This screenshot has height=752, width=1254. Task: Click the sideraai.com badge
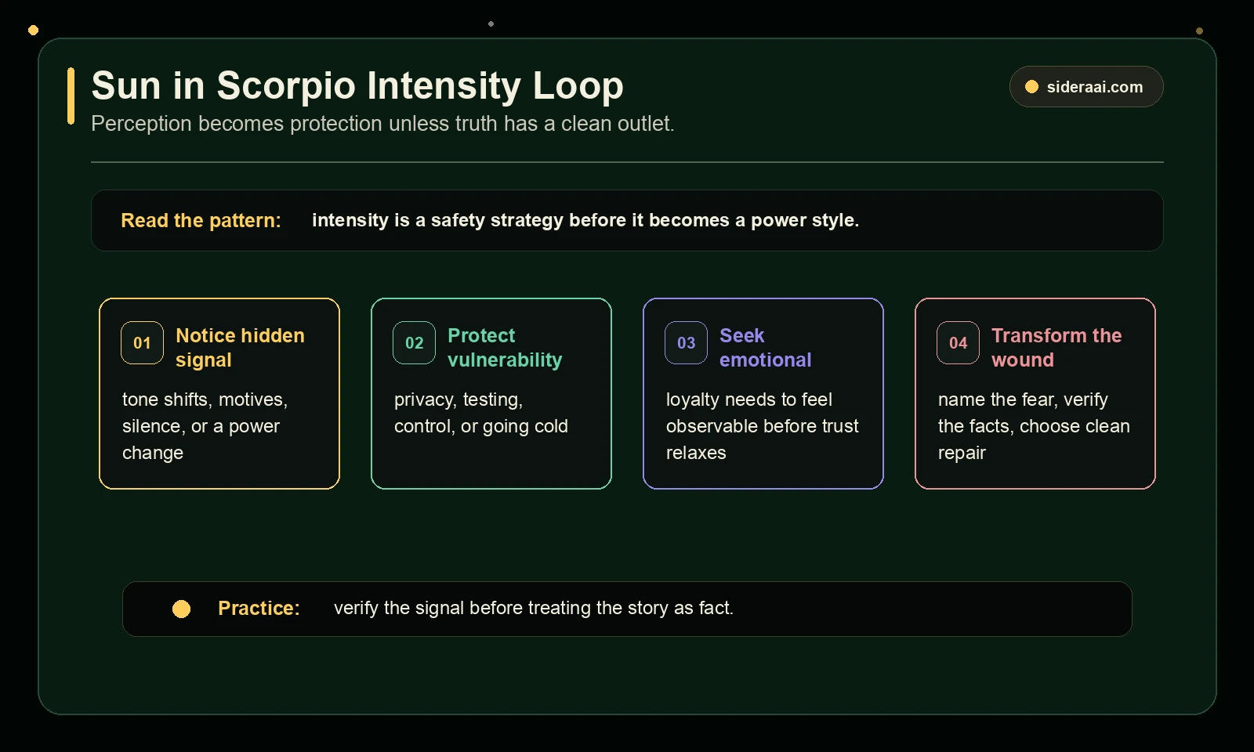1086,87
